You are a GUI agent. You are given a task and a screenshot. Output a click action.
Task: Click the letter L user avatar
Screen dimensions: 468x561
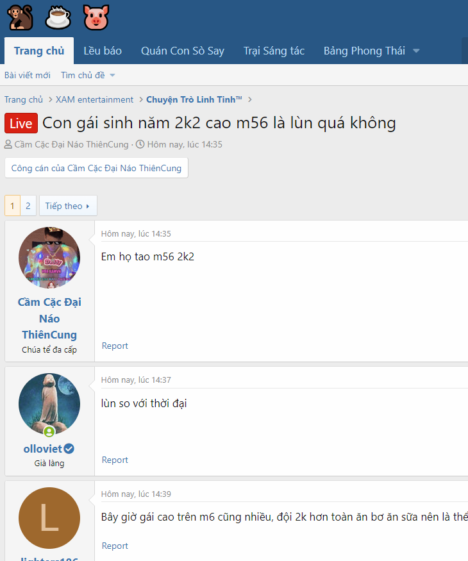pos(49,518)
